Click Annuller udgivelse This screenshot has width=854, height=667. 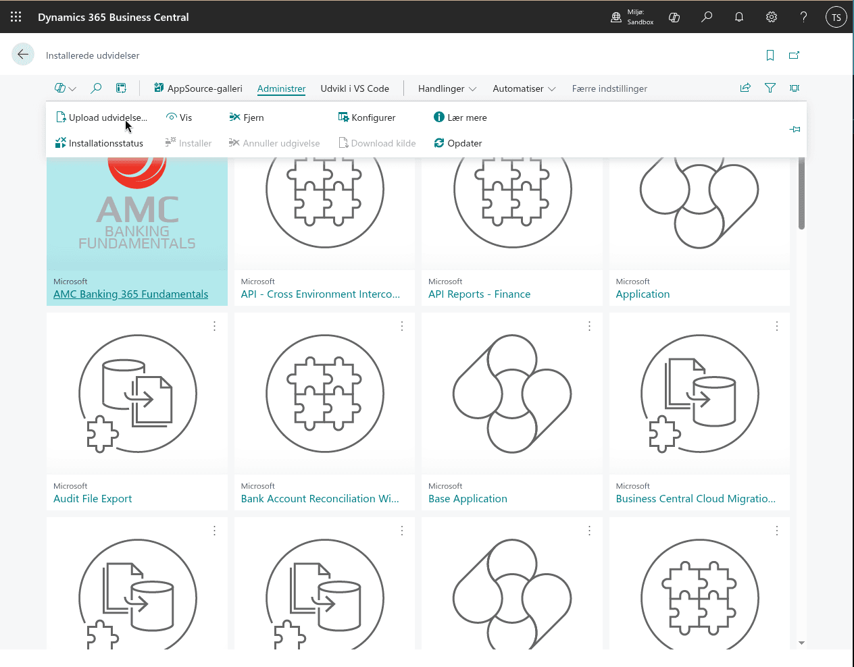coord(274,143)
